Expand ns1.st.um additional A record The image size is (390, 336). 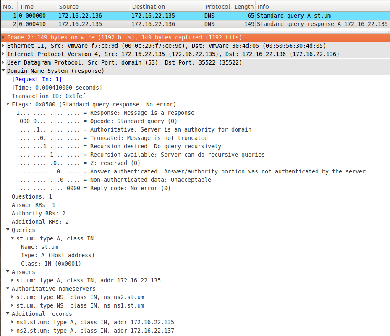[x=12, y=322]
